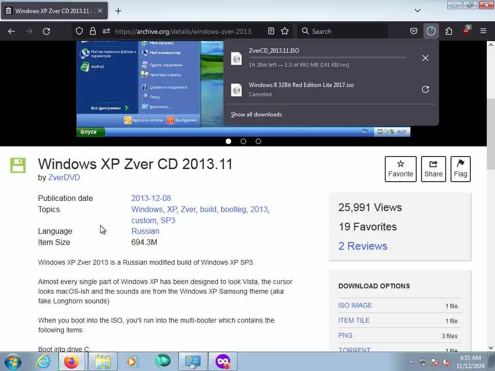Image resolution: width=495 pixels, height=371 pixels.
Task: Open a new tab
Action: 118,11
